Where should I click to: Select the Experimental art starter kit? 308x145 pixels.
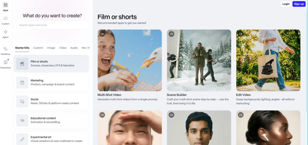51,138
